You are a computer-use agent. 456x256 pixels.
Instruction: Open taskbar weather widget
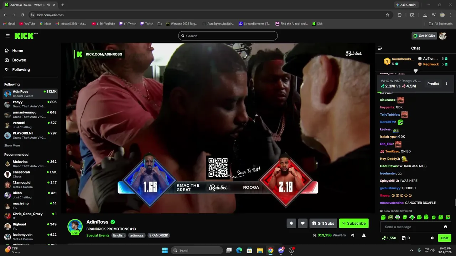click(x=13, y=250)
